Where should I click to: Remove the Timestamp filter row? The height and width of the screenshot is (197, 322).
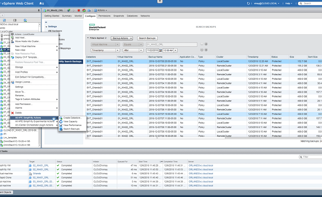coord(201,50)
